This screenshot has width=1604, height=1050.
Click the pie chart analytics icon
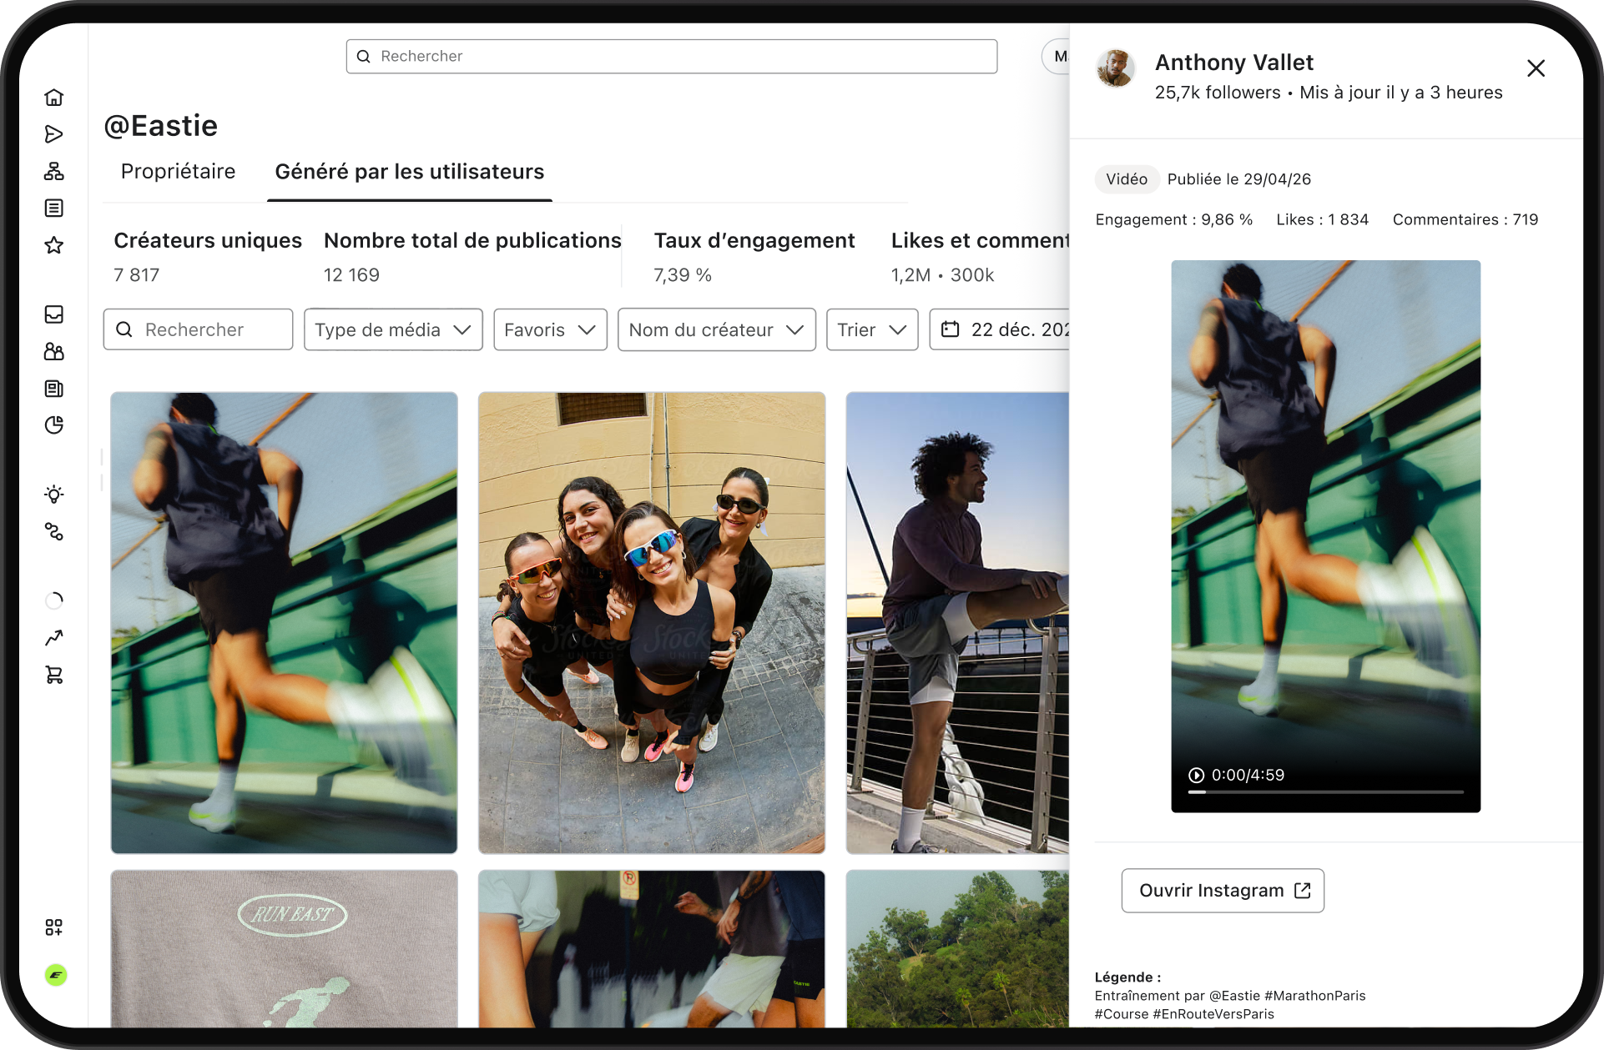(x=54, y=425)
